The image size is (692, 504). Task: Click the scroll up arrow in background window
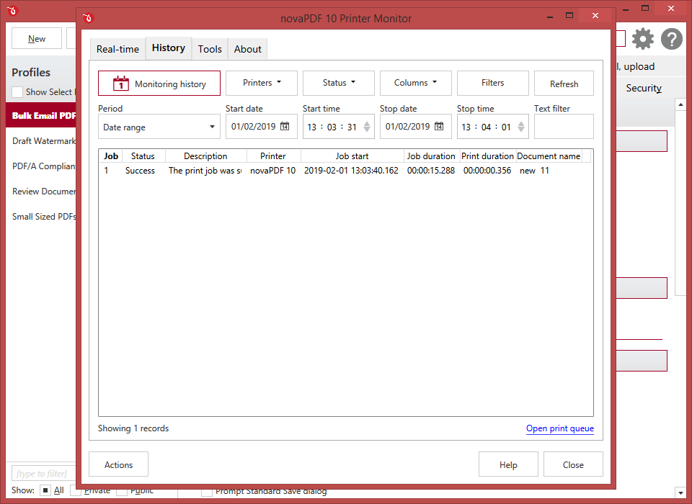(680, 104)
